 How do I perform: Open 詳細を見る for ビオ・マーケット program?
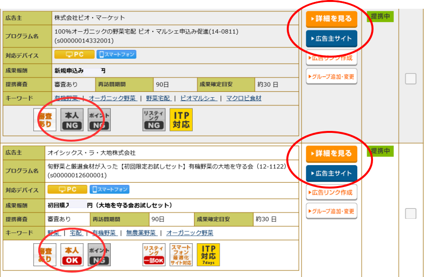pos(331,19)
